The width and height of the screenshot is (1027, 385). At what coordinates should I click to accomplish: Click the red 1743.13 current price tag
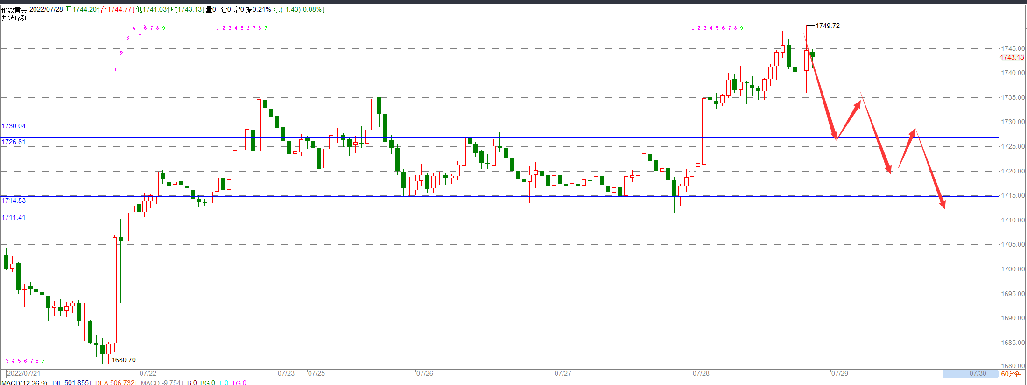click(1012, 57)
